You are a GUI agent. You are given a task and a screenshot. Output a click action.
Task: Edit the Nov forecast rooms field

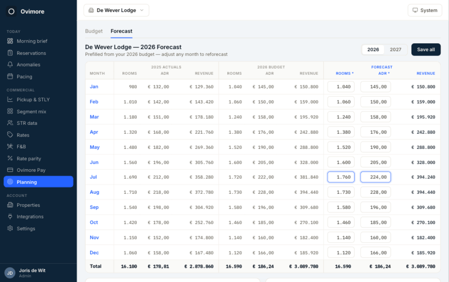pos(341,237)
